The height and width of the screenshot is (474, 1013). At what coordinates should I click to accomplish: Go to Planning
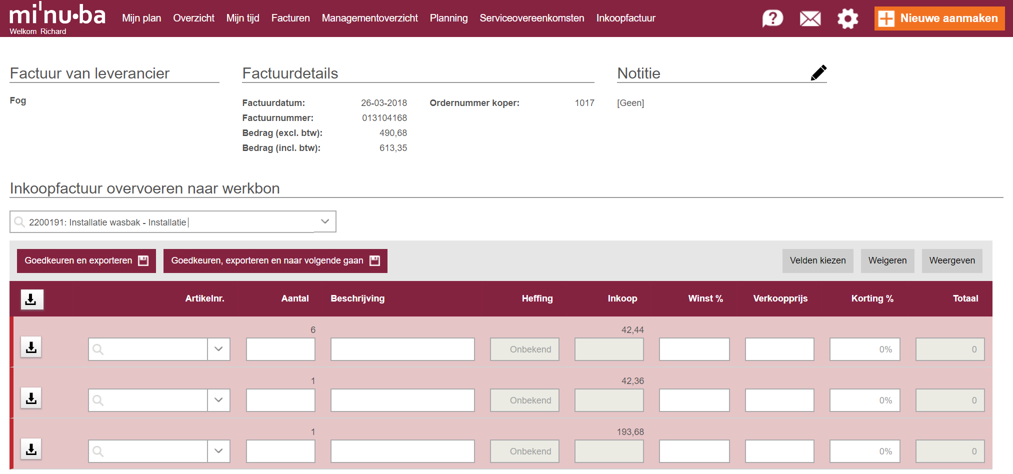tap(448, 18)
